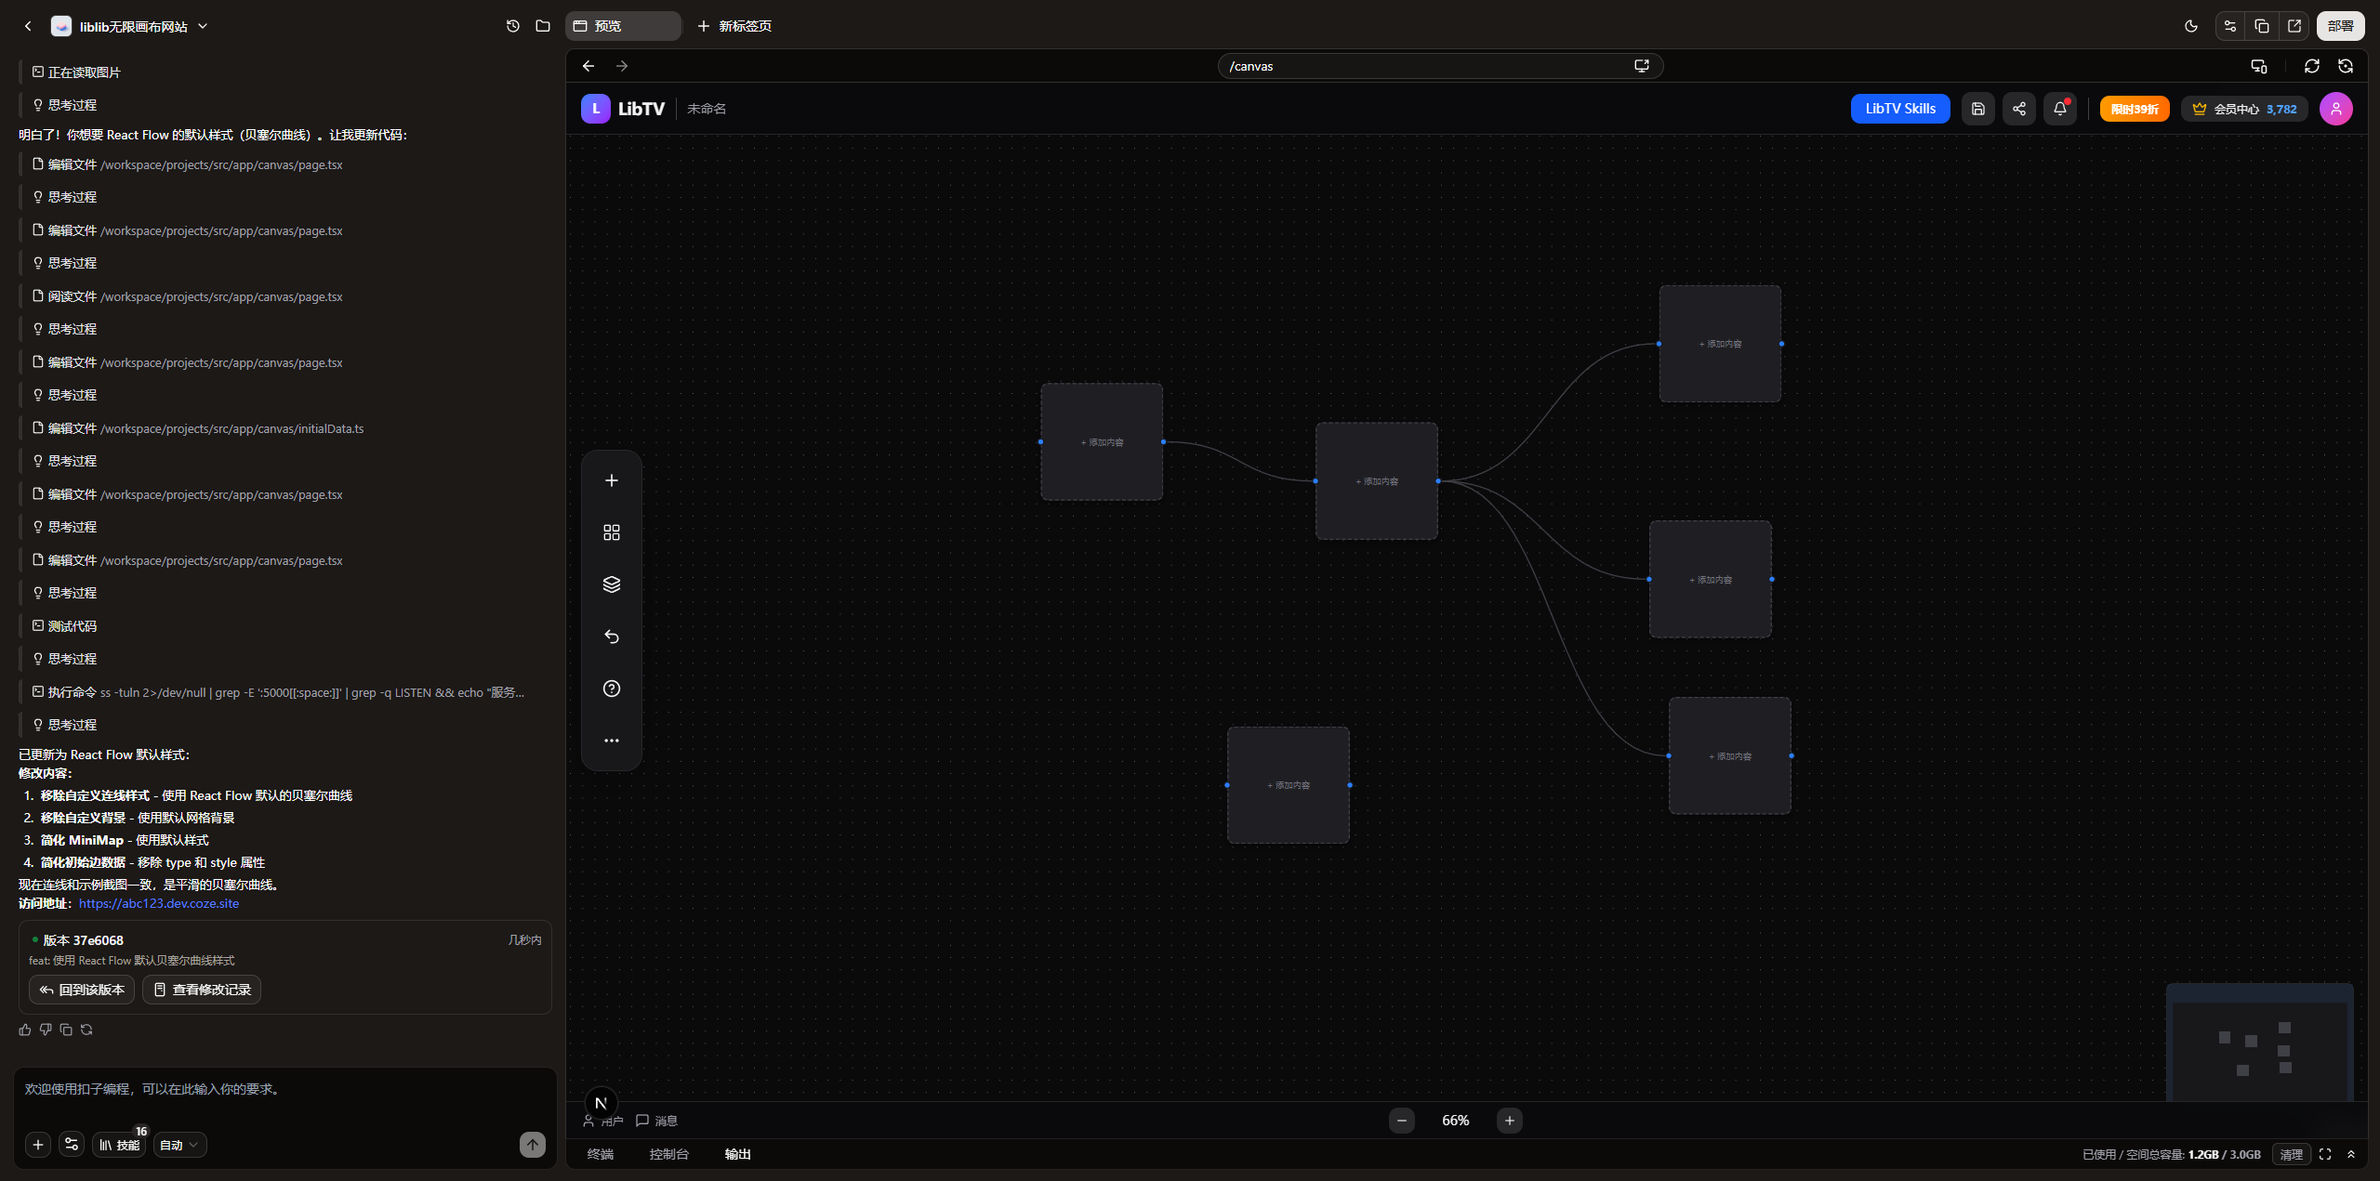The image size is (2380, 1181).
Task: Click the zoom in plus button
Action: [1509, 1121]
